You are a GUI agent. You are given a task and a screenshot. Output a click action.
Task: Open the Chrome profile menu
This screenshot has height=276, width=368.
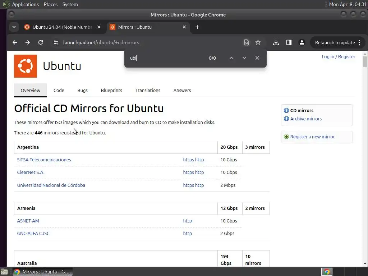302,42
